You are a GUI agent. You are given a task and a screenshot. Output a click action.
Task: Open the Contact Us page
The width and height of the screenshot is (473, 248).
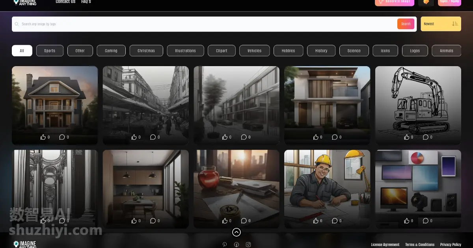pos(65,2)
